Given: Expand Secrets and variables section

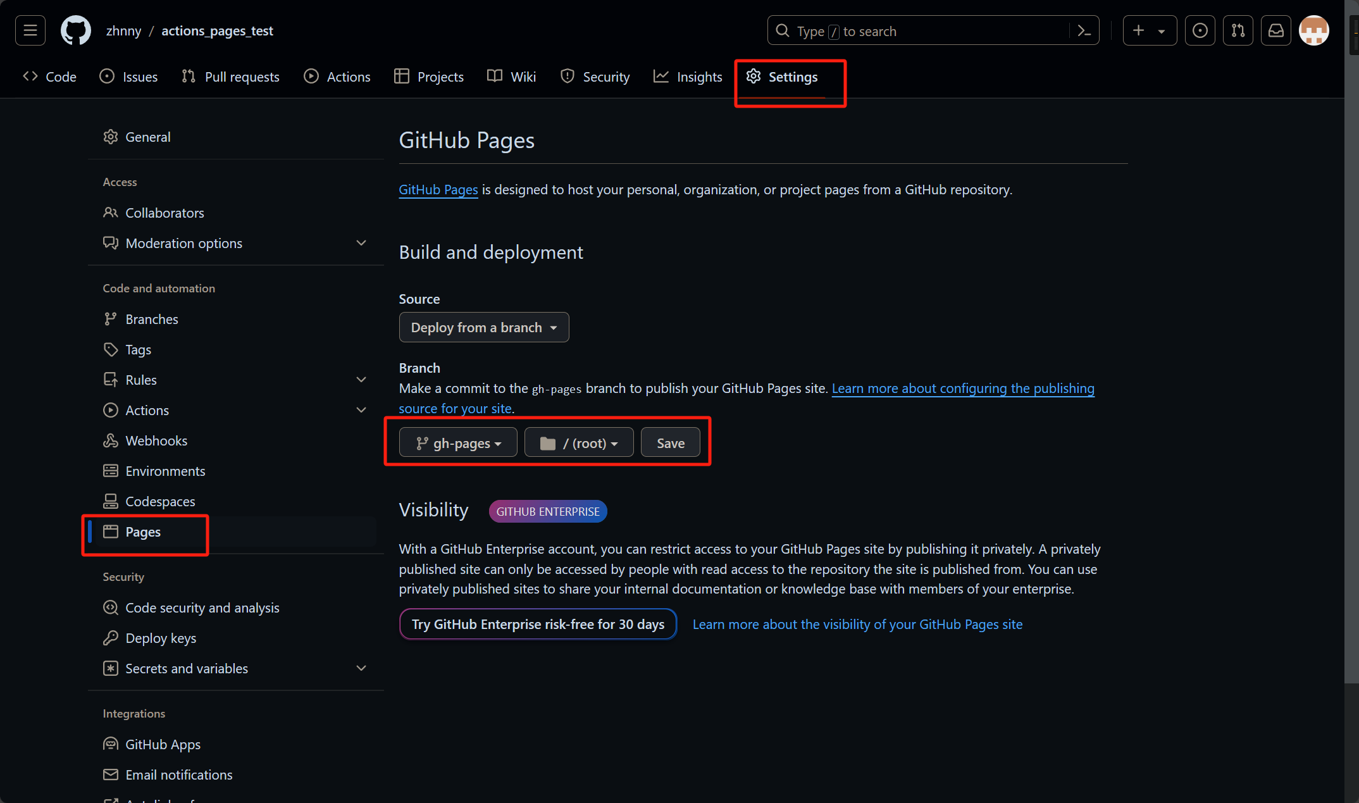Looking at the screenshot, I should [x=361, y=668].
